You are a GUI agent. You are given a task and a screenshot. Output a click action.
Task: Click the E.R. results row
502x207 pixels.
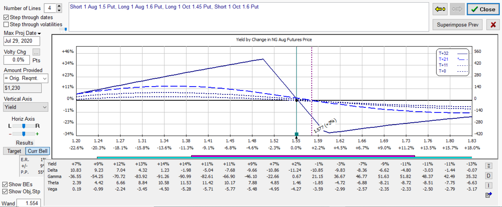click(34, 159)
